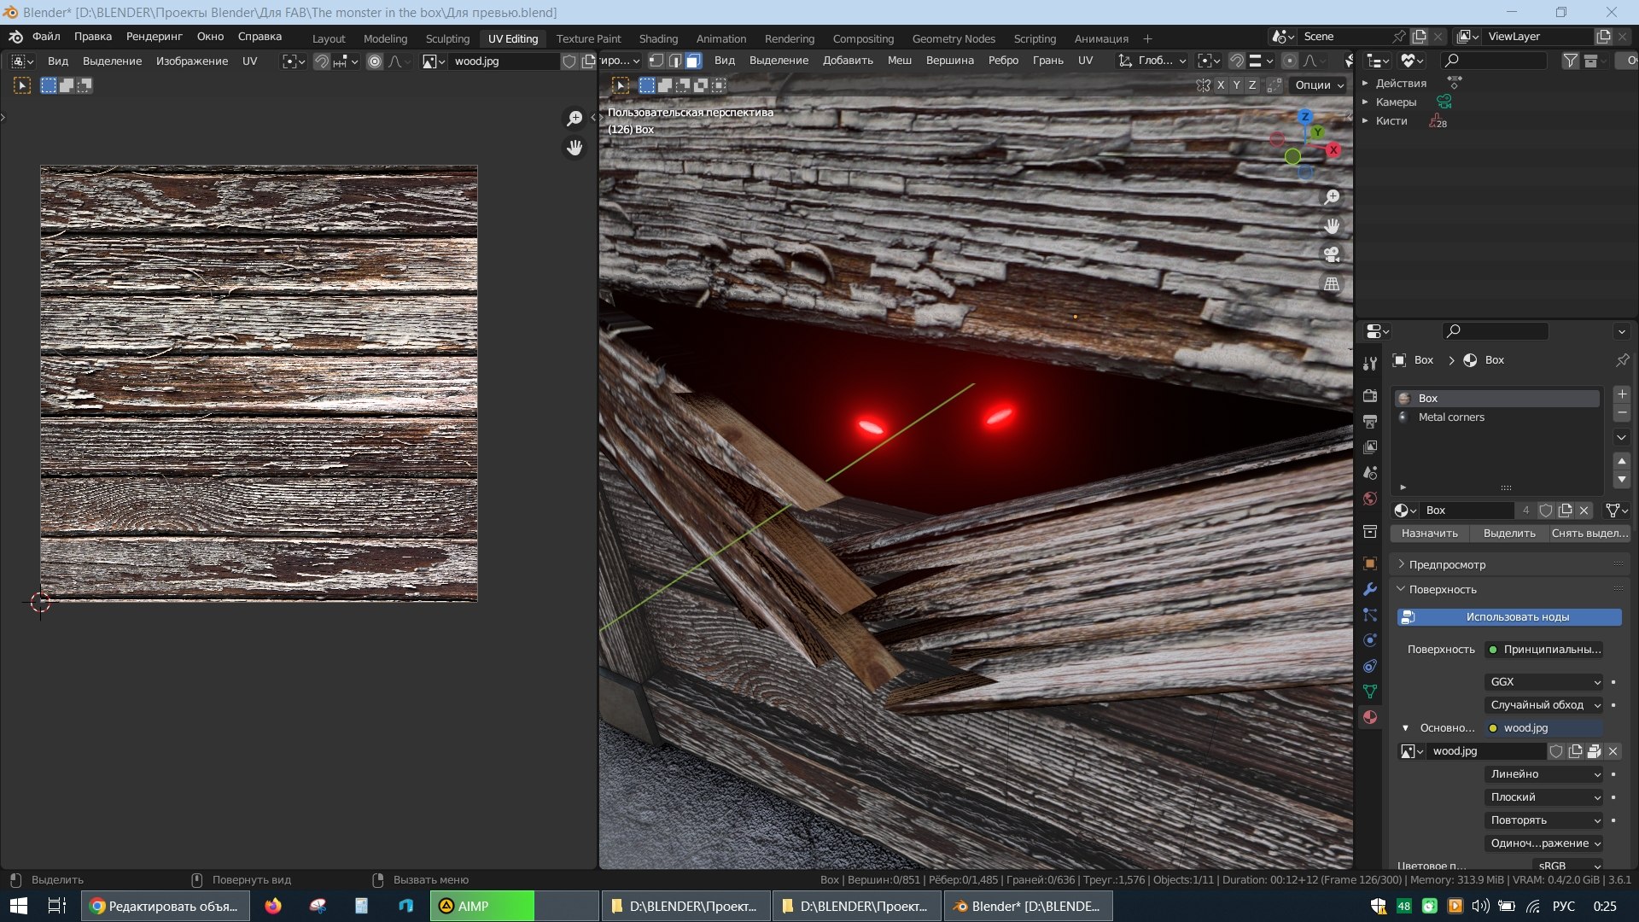The height and width of the screenshot is (922, 1639).
Task: Click the Box material name field
Action: [1467, 511]
